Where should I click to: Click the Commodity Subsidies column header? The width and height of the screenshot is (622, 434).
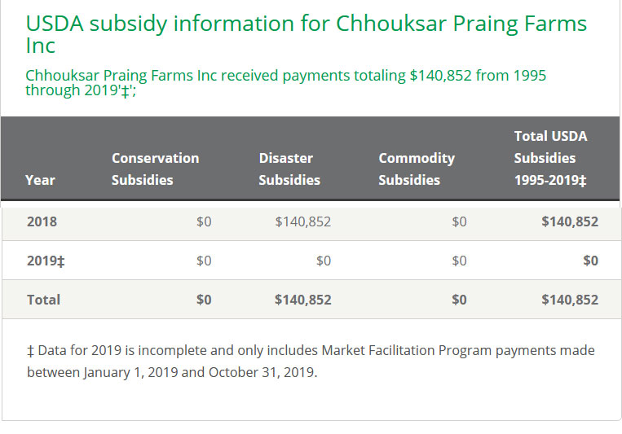pyautogui.click(x=416, y=169)
